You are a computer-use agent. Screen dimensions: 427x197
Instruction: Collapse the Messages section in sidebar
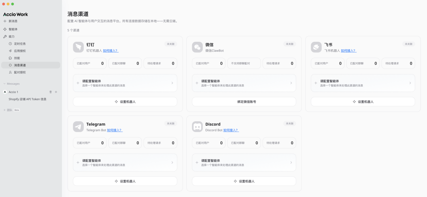(x=5, y=84)
